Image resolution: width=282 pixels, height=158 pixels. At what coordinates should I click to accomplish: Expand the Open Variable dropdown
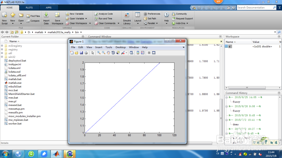[x=86, y=19]
